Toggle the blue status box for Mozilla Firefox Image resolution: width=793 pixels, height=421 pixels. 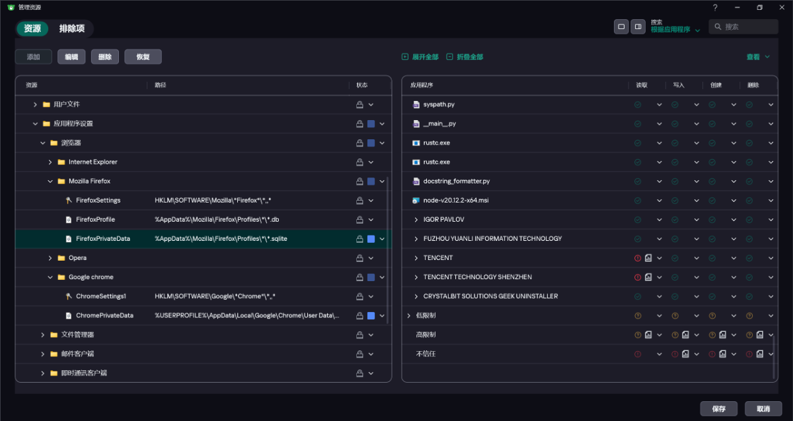tap(371, 181)
